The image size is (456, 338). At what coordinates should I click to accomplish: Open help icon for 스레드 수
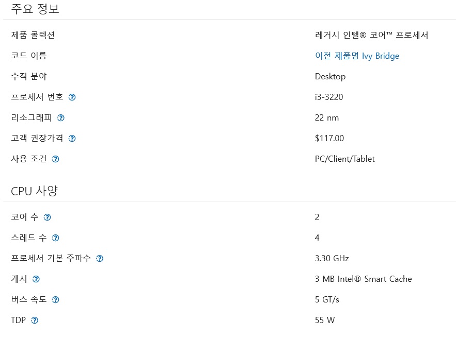[x=56, y=238]
